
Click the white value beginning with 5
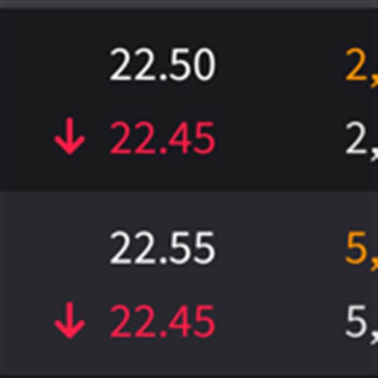click(362, 324)
